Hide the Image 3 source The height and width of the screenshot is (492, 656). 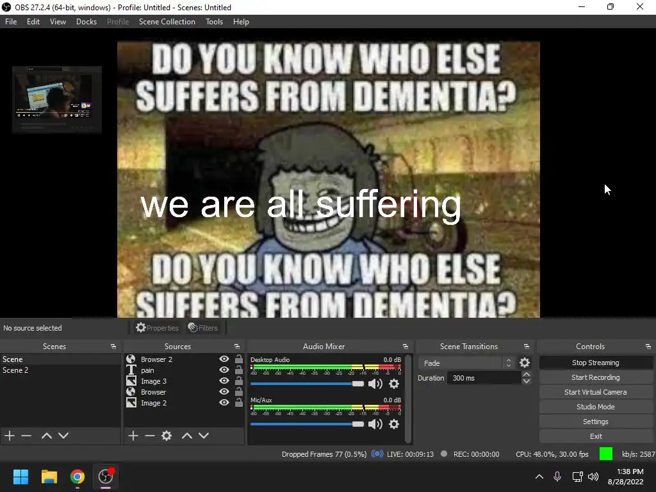click(224, 381)
